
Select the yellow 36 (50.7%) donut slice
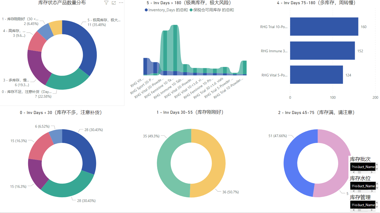(x=216, y=163)
